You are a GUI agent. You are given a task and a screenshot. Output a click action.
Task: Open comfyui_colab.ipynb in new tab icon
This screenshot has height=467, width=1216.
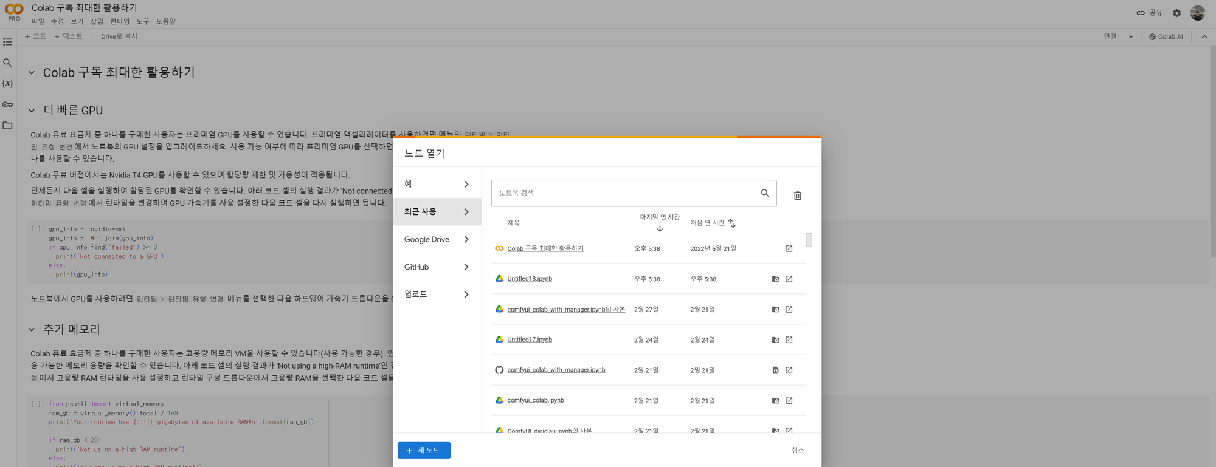pos(789,400)
